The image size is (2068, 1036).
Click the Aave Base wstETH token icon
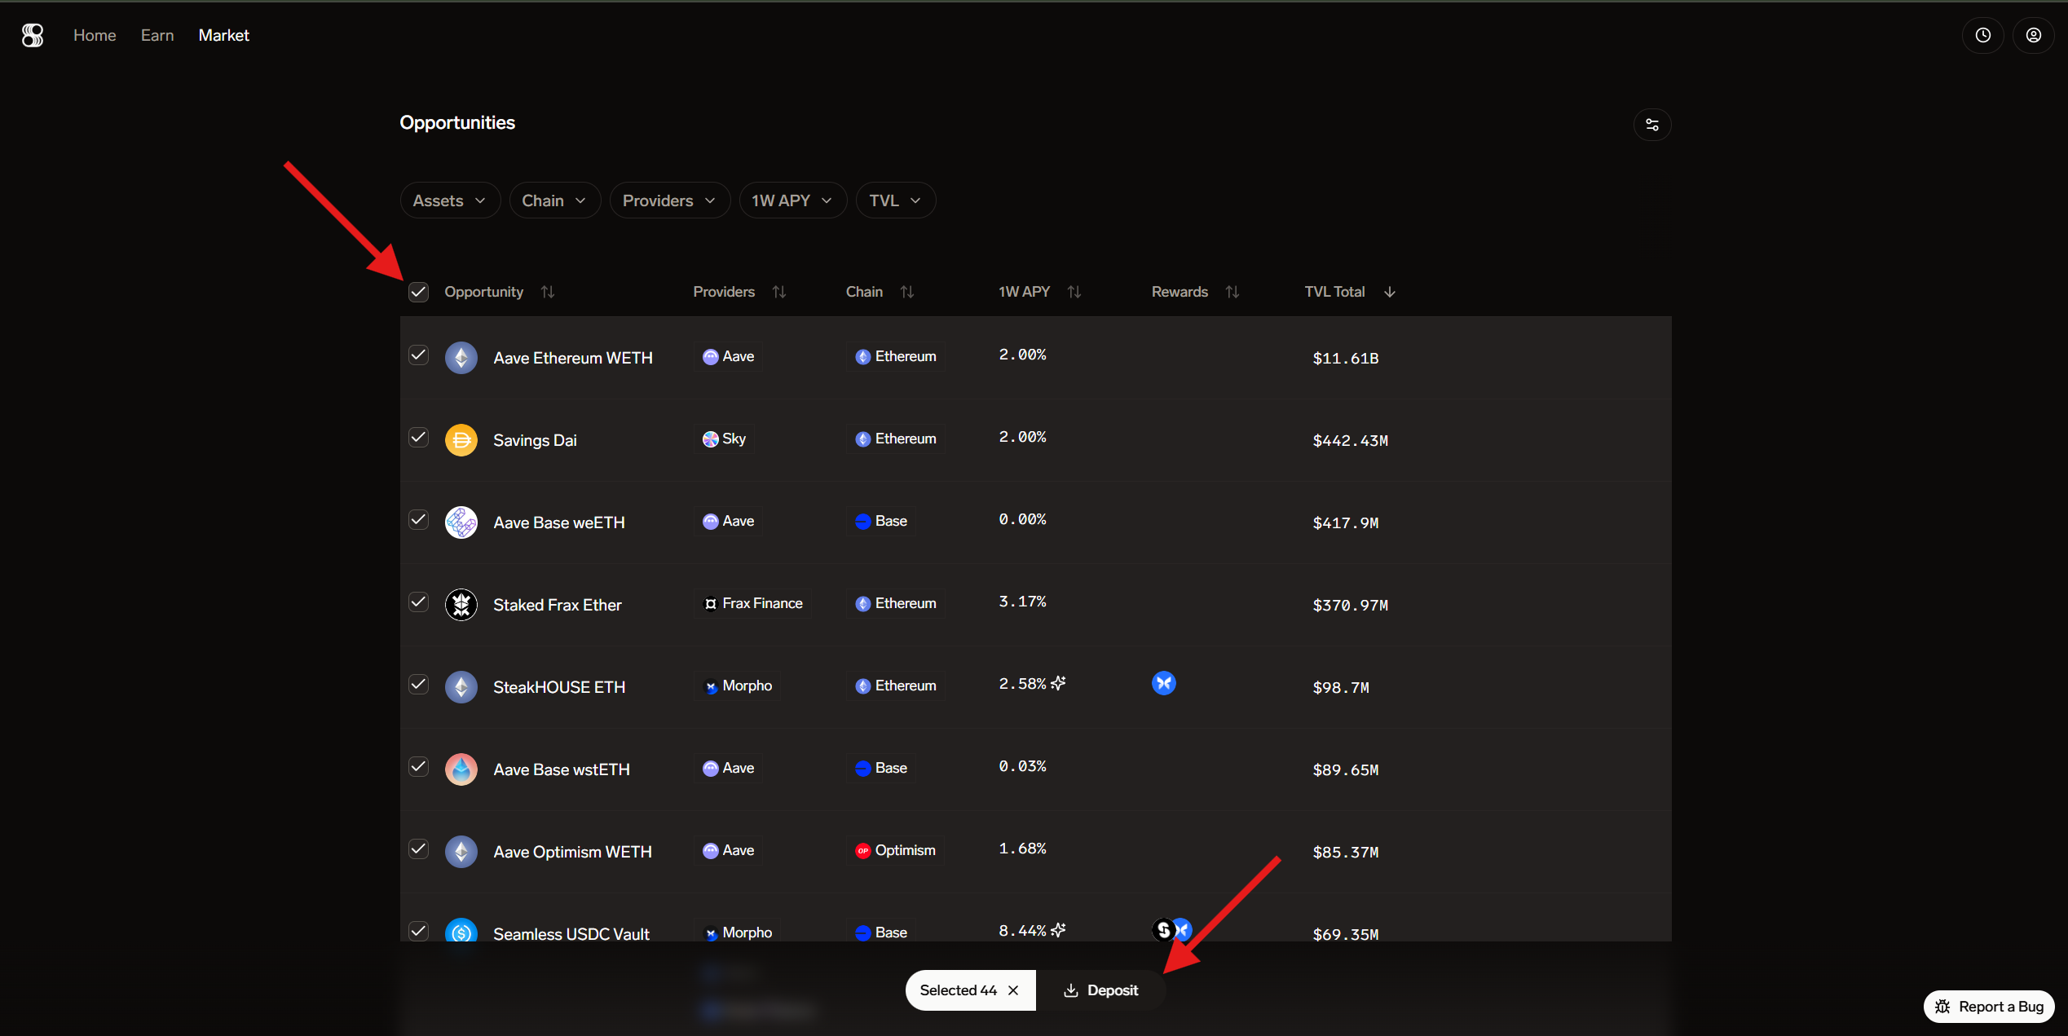461,769
